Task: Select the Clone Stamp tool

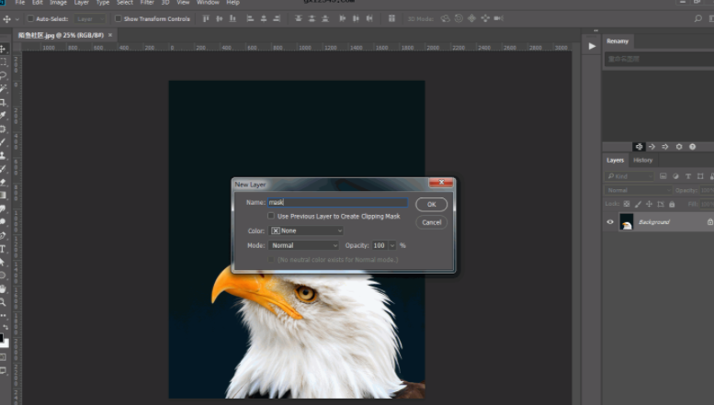Action: click(x=3, y=155)
